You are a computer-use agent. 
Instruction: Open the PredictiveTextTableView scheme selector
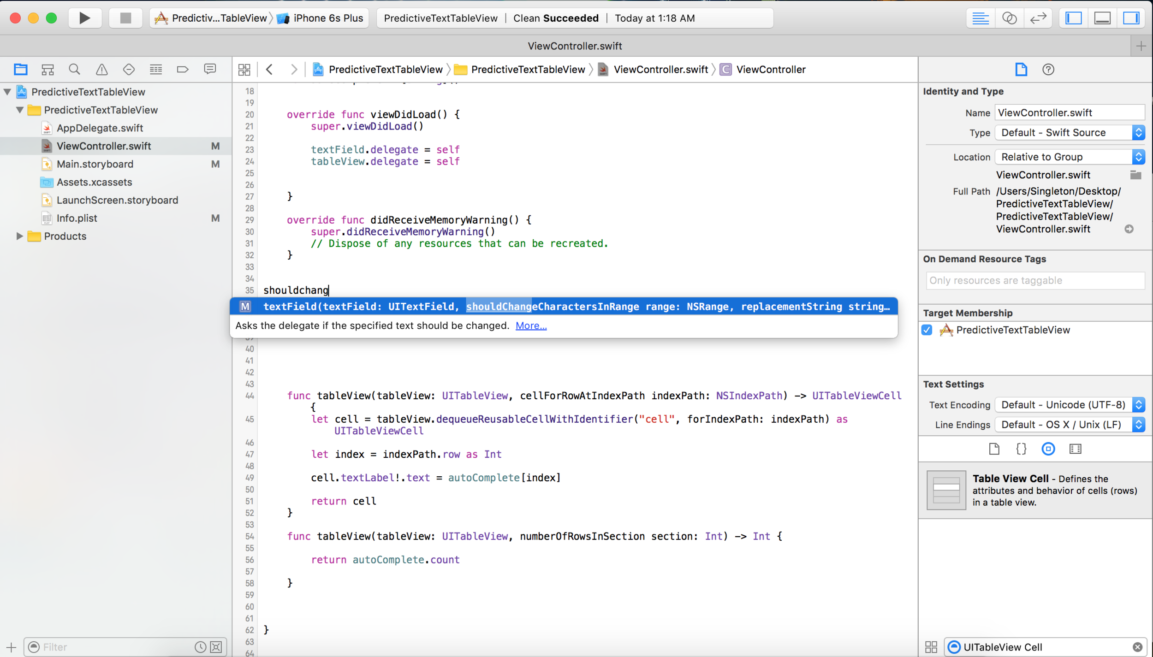point(212,18)
